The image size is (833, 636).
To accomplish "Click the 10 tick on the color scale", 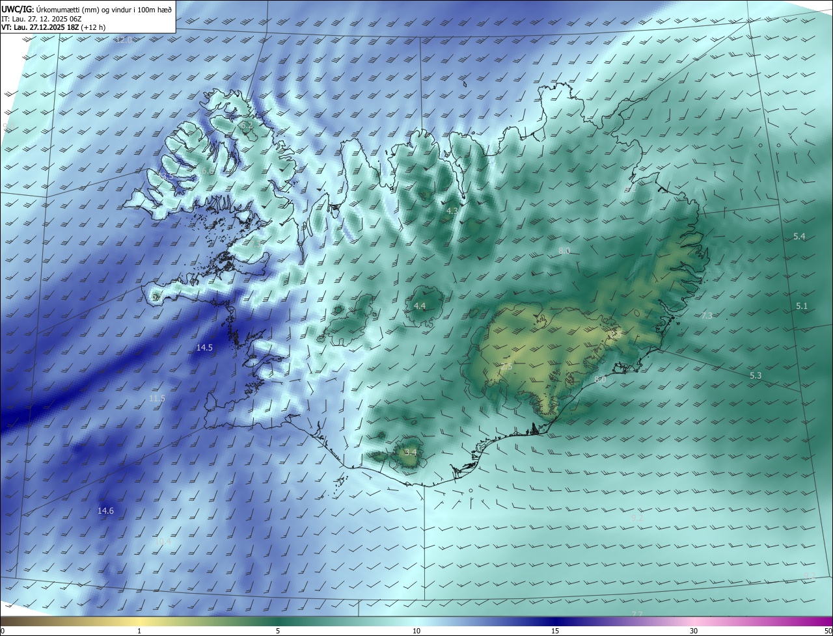I will [416, 631].
